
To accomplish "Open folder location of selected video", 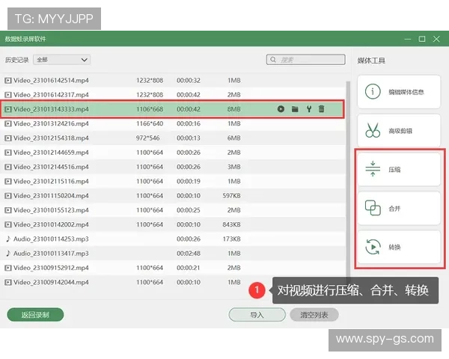I will (x=295, y=109).
